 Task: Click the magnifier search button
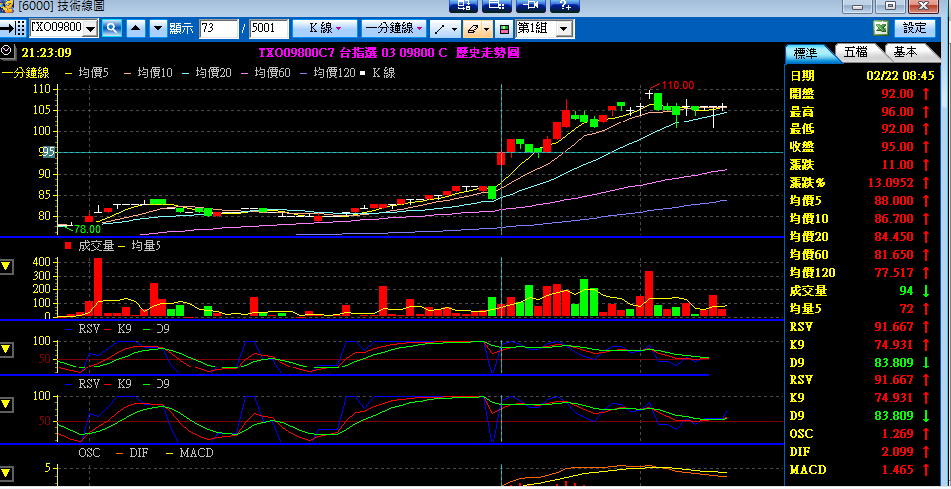point(112,28)
